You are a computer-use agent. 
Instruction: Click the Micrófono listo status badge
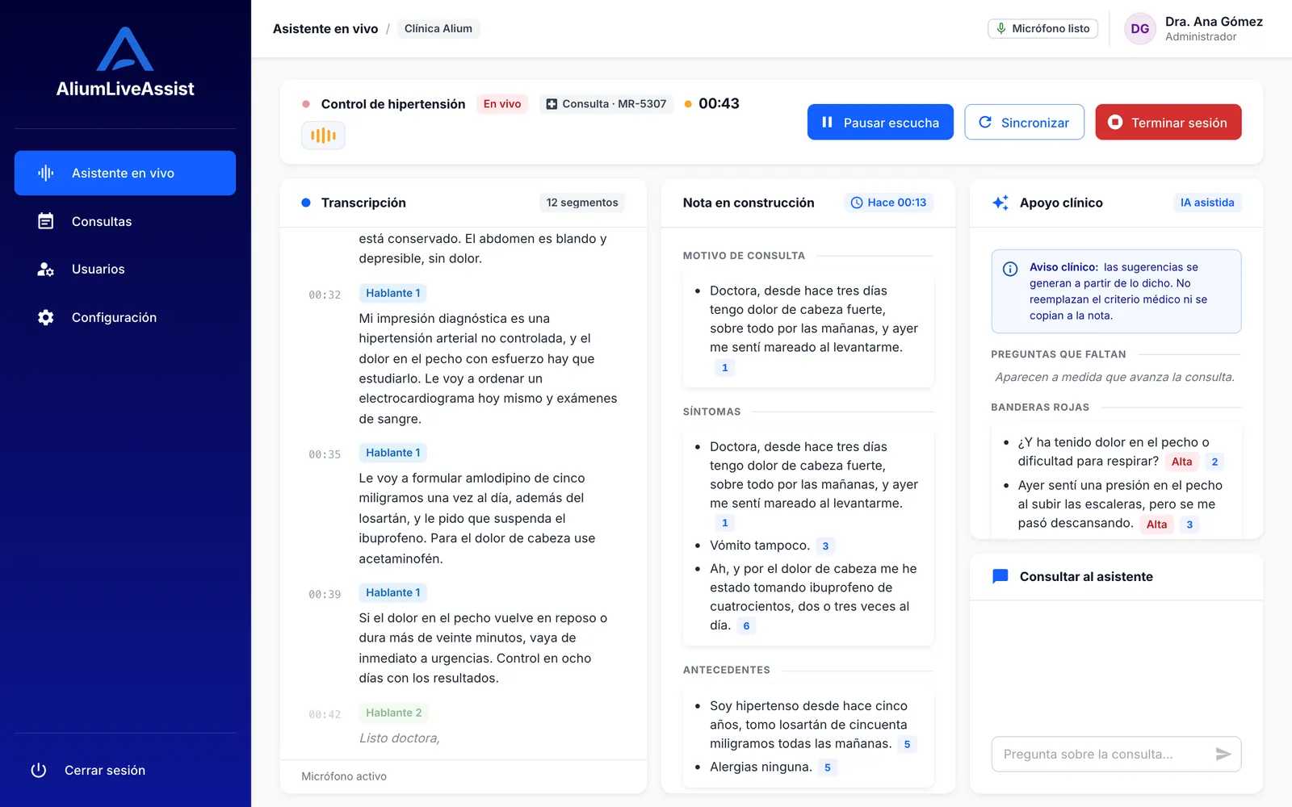point(1042,28)
